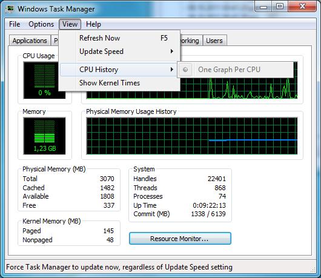Switch to the Users tab

(x=214, y=41)
